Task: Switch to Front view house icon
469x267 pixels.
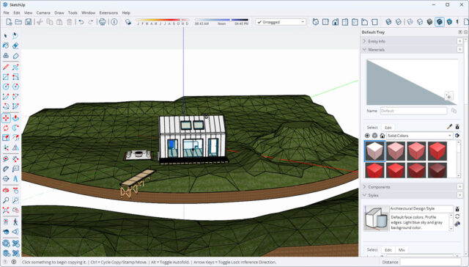Action: (335, 22)
